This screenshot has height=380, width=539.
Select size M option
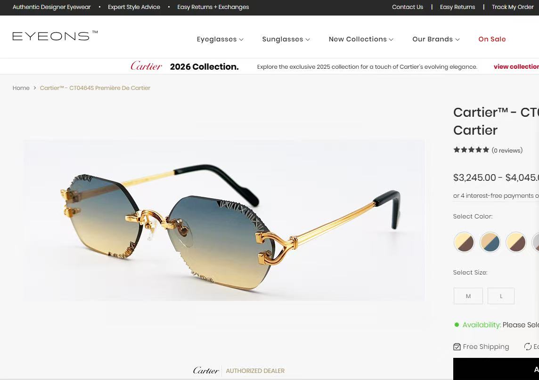coord(468,296)
